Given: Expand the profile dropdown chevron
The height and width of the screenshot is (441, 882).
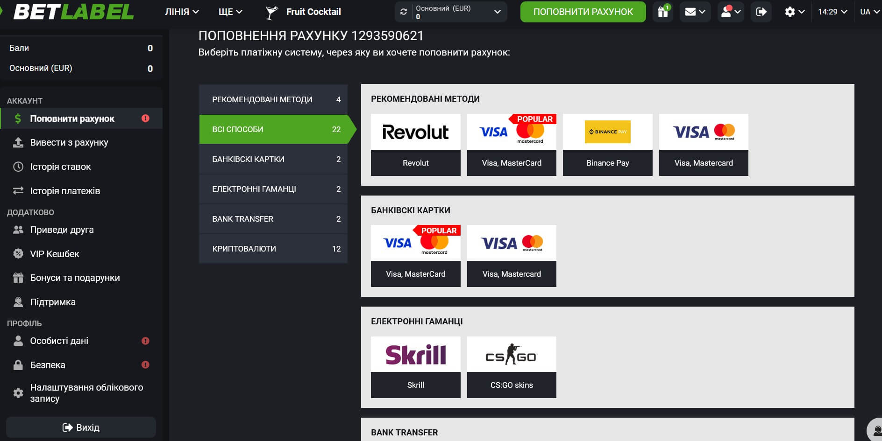Looking at the screenshot, I should pyautogui.click(x=738, y=12).
